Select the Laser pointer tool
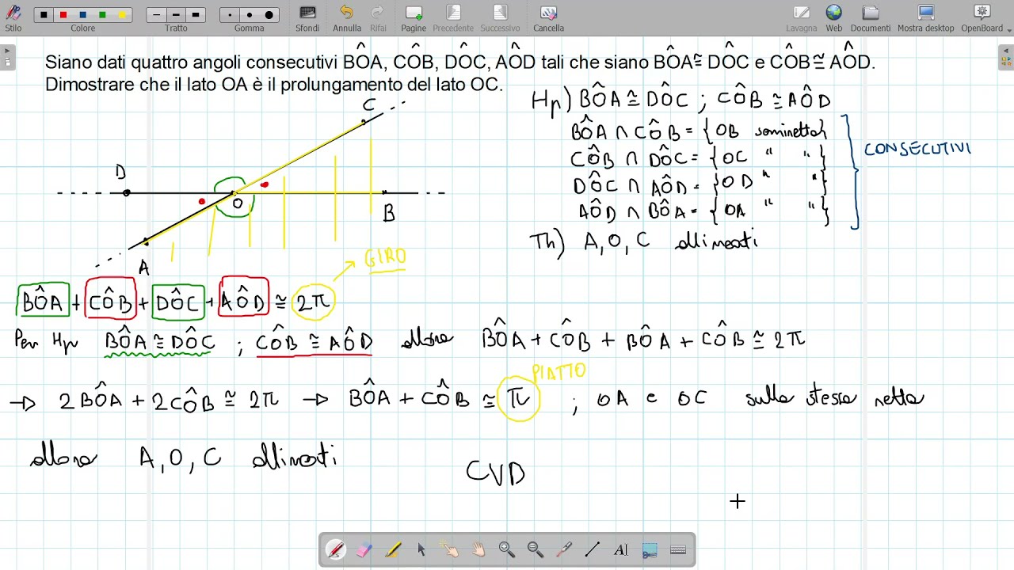The width and height of the screenshot is (1014, 570). (564, 549)
